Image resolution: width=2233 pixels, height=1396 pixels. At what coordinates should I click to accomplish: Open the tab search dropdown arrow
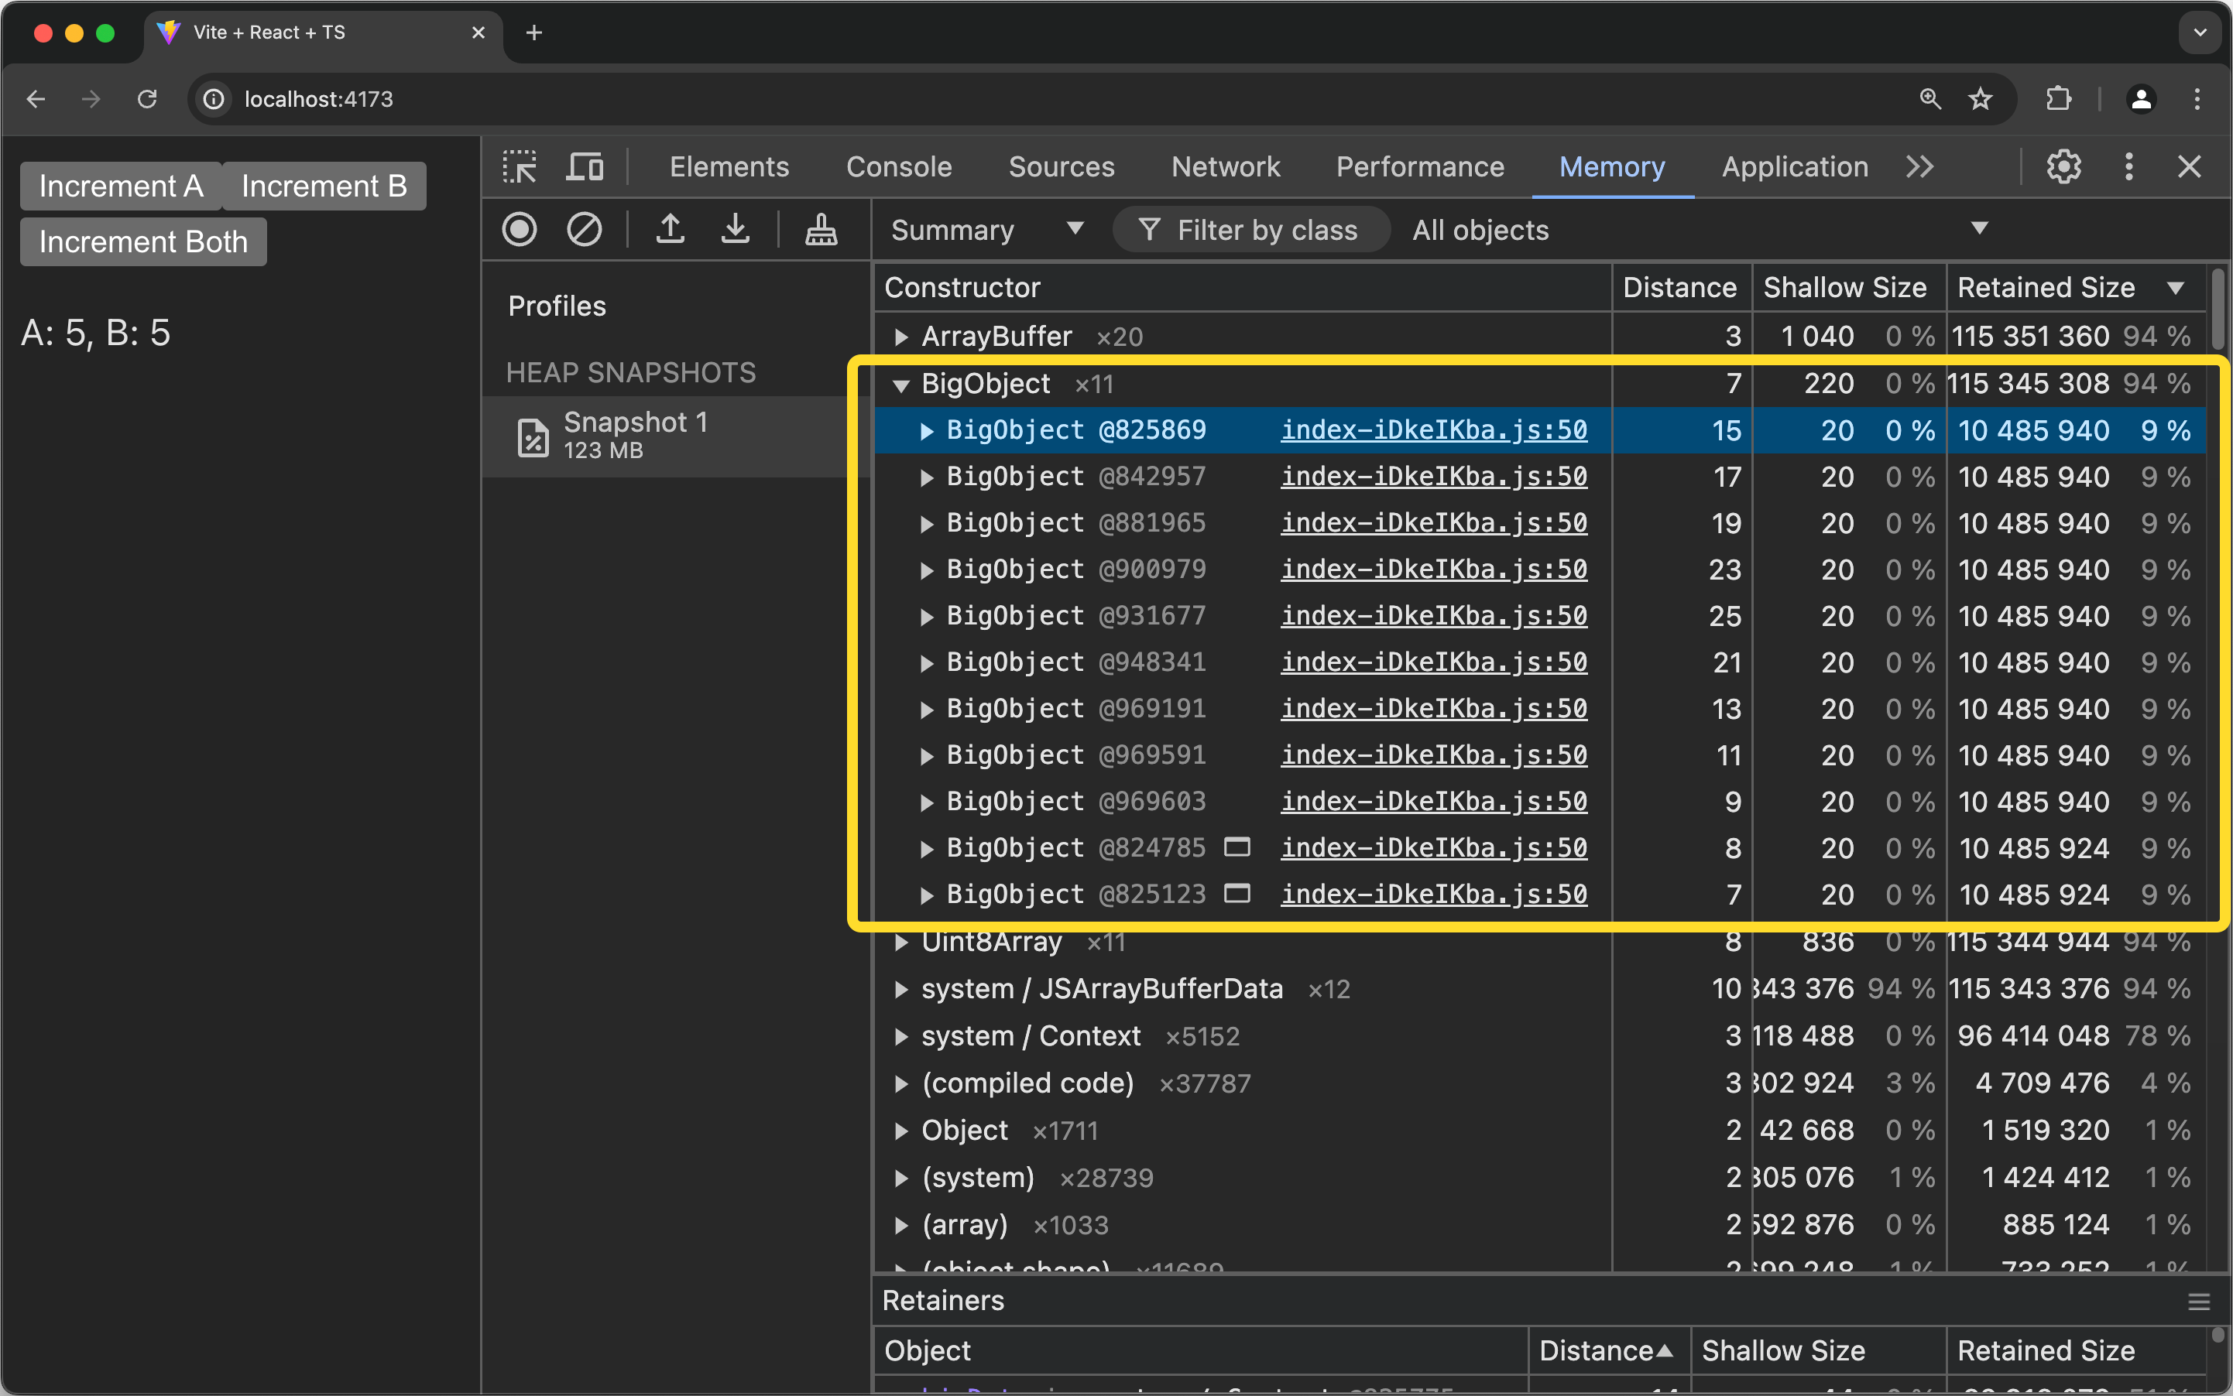click(2200, 33)
